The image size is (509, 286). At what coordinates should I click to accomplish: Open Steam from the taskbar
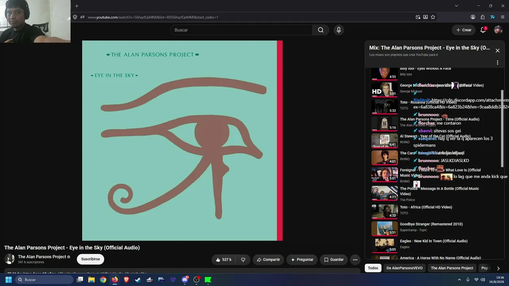(138, 280)
